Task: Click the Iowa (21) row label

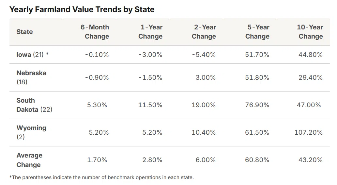Action: tap(33, 55)
